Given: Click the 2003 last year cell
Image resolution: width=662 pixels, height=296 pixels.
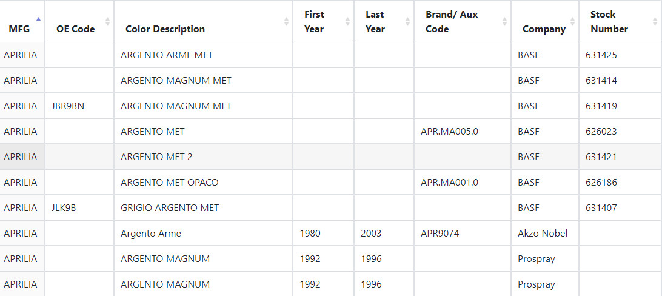Looking at the screenshot, I should point(371,234).
